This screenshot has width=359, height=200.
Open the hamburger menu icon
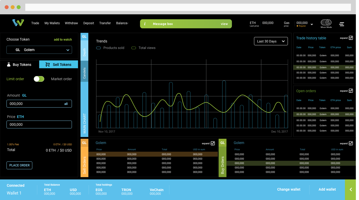342,24
